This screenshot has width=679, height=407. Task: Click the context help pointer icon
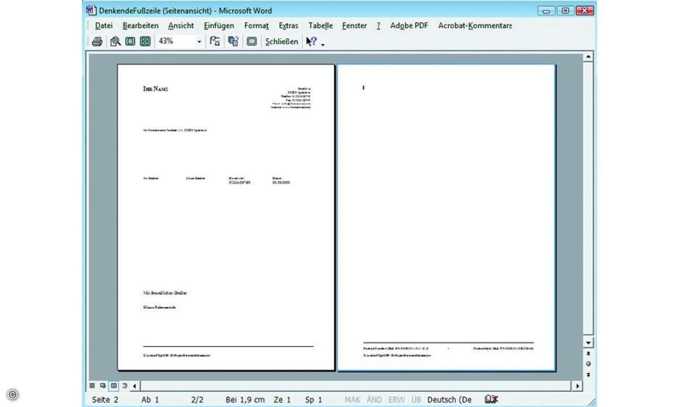pos(311,41)
